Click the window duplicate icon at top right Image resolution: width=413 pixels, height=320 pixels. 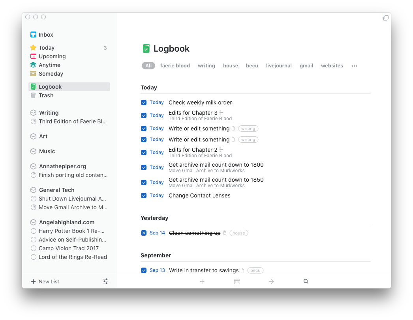tap(386, 18)
